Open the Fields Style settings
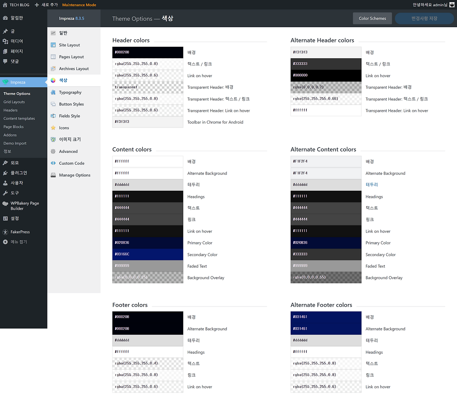Screen dimensions: 457x419 coord(70,116)
